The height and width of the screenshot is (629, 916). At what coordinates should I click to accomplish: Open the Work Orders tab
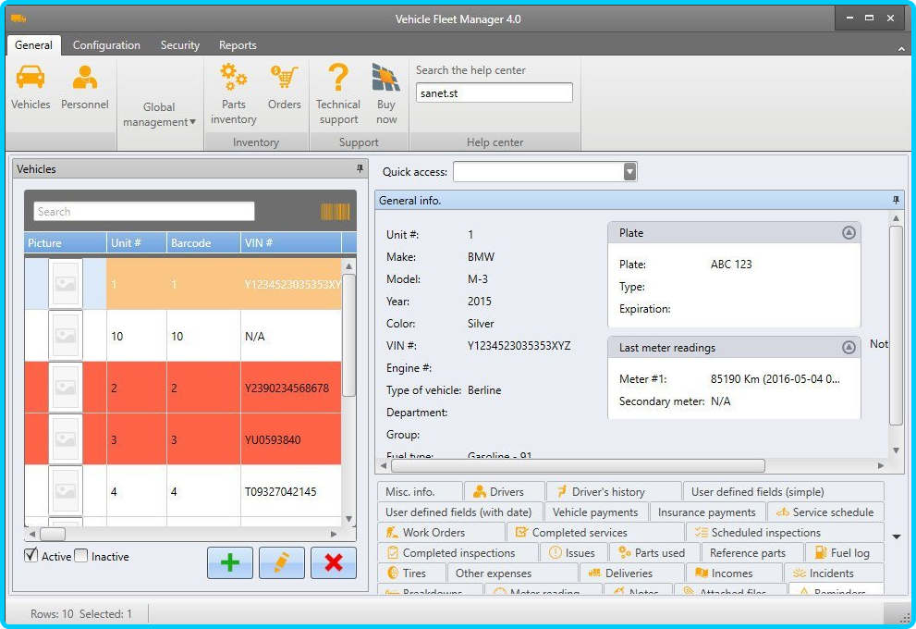tap(434, 533)
